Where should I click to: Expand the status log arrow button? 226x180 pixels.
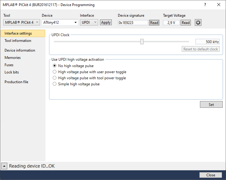[x=4, y=166]
